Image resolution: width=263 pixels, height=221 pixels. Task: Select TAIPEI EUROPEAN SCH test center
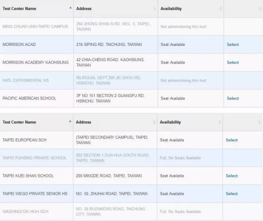pyautogui.click(x=232, y=140)
